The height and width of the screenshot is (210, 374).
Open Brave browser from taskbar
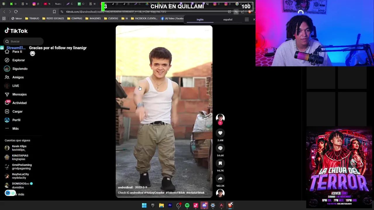tap(230, 205)
